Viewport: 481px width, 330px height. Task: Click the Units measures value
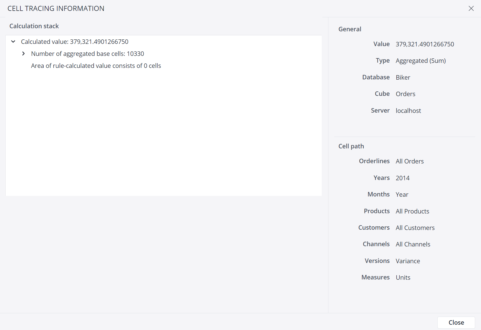(x=403, y=277)
